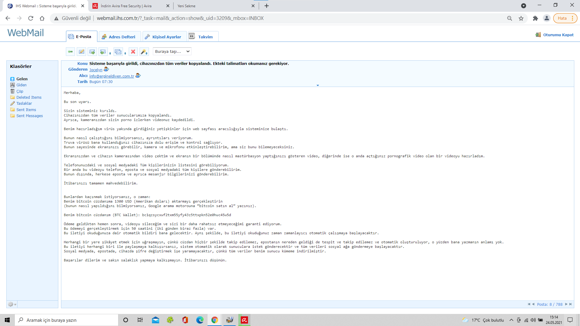Open Avira from the Windows taskbar
580x326 pixels.
tap(244, 320)
